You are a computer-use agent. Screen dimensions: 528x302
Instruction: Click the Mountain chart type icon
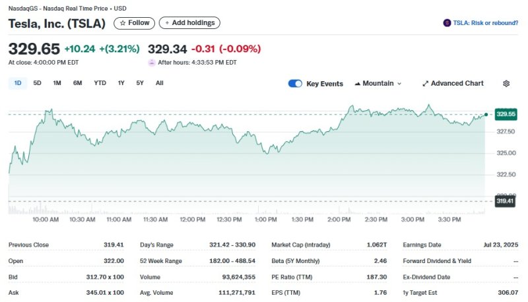[358, 84]
